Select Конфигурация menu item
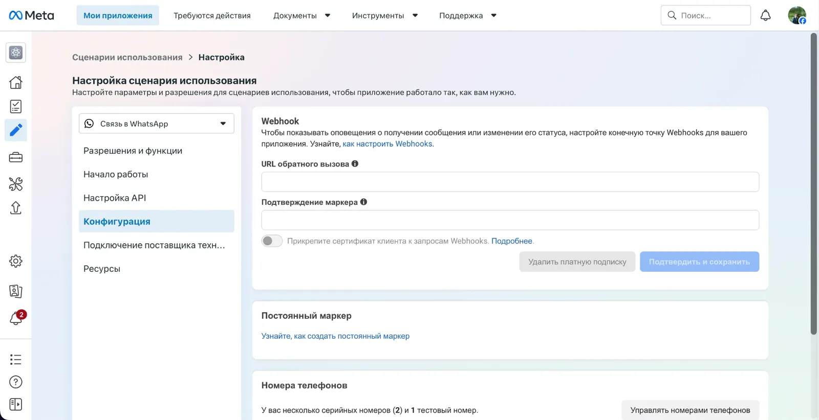Viewport: 819px width, 420px height. click(x=157, y=221)
